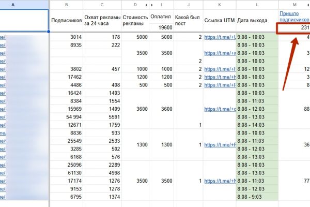The height and width of the screenshot is (207, 310).
Task: Select subscribers cell "54 994"
Action: point(67,117)
